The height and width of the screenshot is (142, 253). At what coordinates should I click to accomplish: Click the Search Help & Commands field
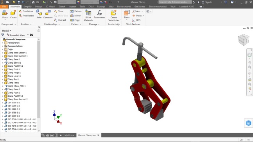[175, 2]
